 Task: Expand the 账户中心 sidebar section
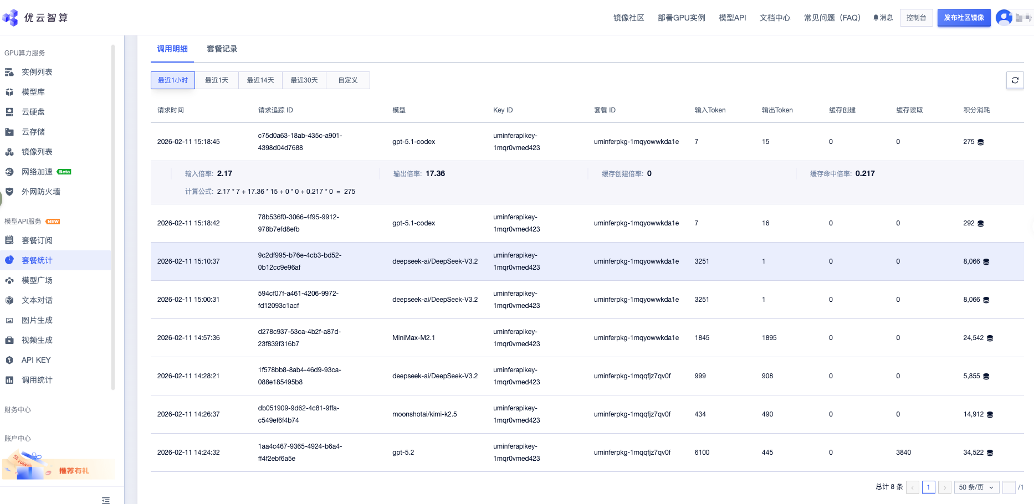(18, 439)
